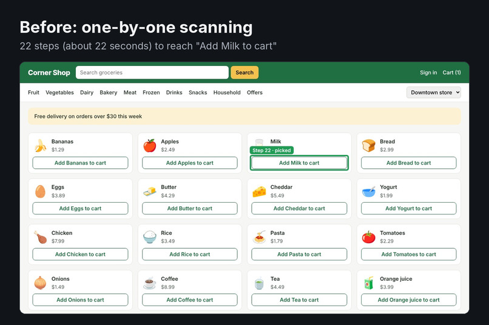
Task: Add Eggs to cart
Action: point(80,208)
